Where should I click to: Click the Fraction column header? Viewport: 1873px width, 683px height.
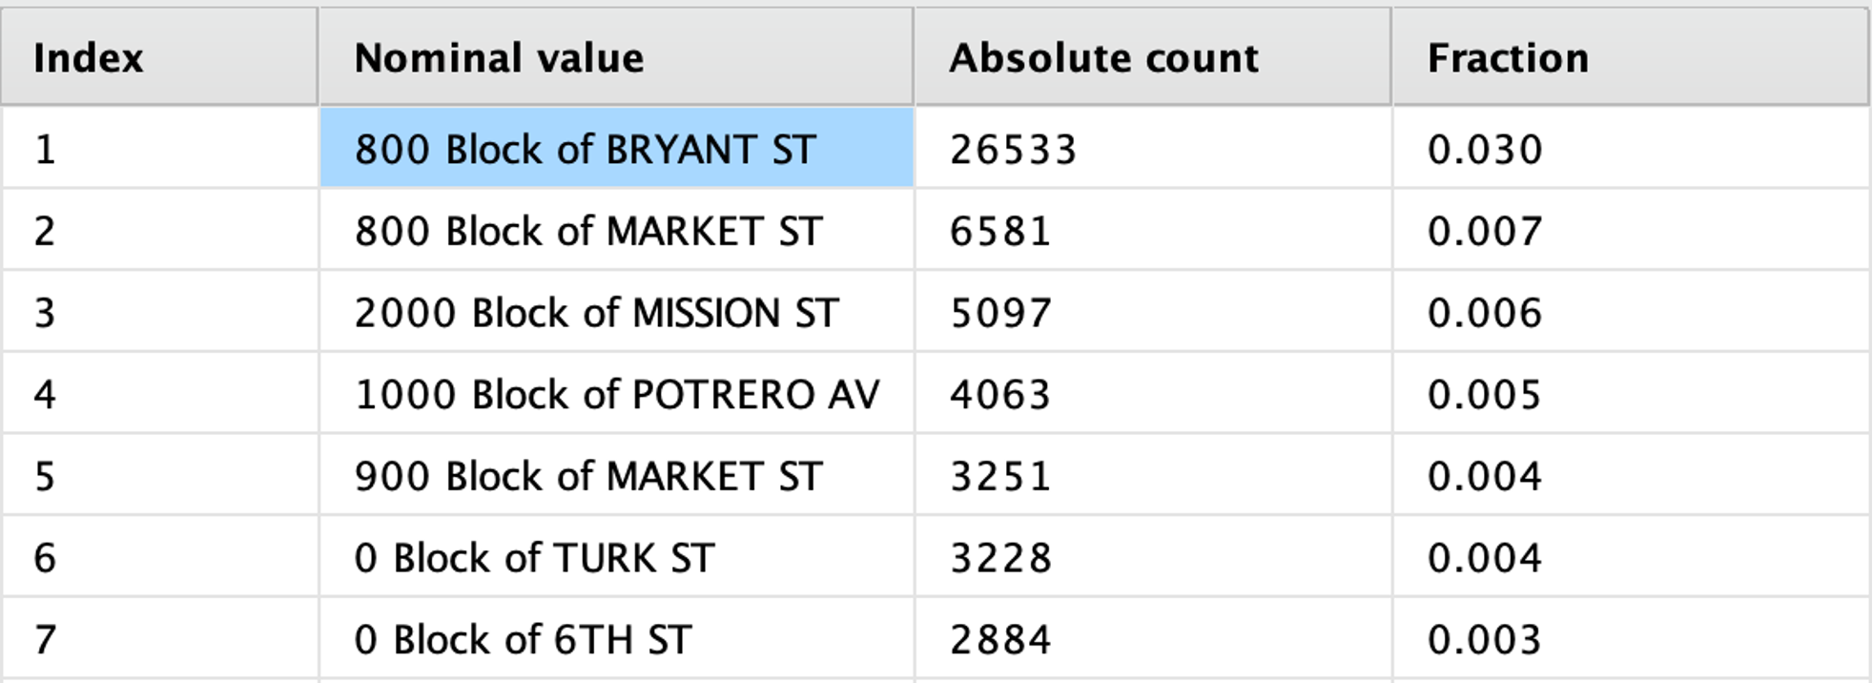[x=1630, y=57]
